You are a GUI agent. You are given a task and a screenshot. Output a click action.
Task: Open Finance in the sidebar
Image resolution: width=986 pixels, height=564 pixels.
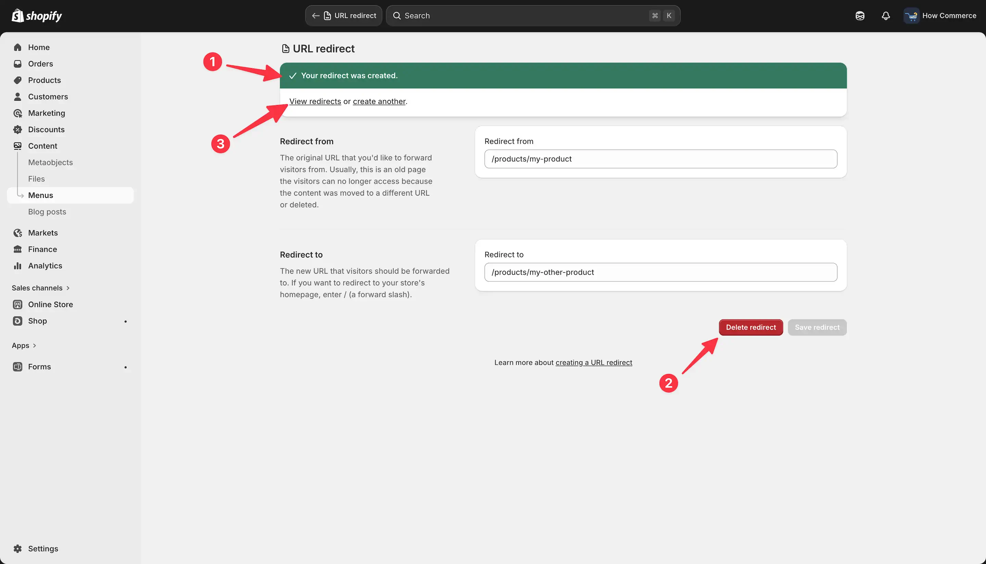pyautogui.click(x=71, y=249)
